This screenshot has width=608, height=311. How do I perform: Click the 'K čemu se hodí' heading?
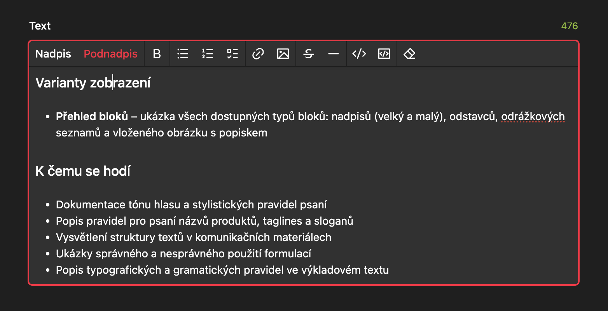click(x=83, y=171)
